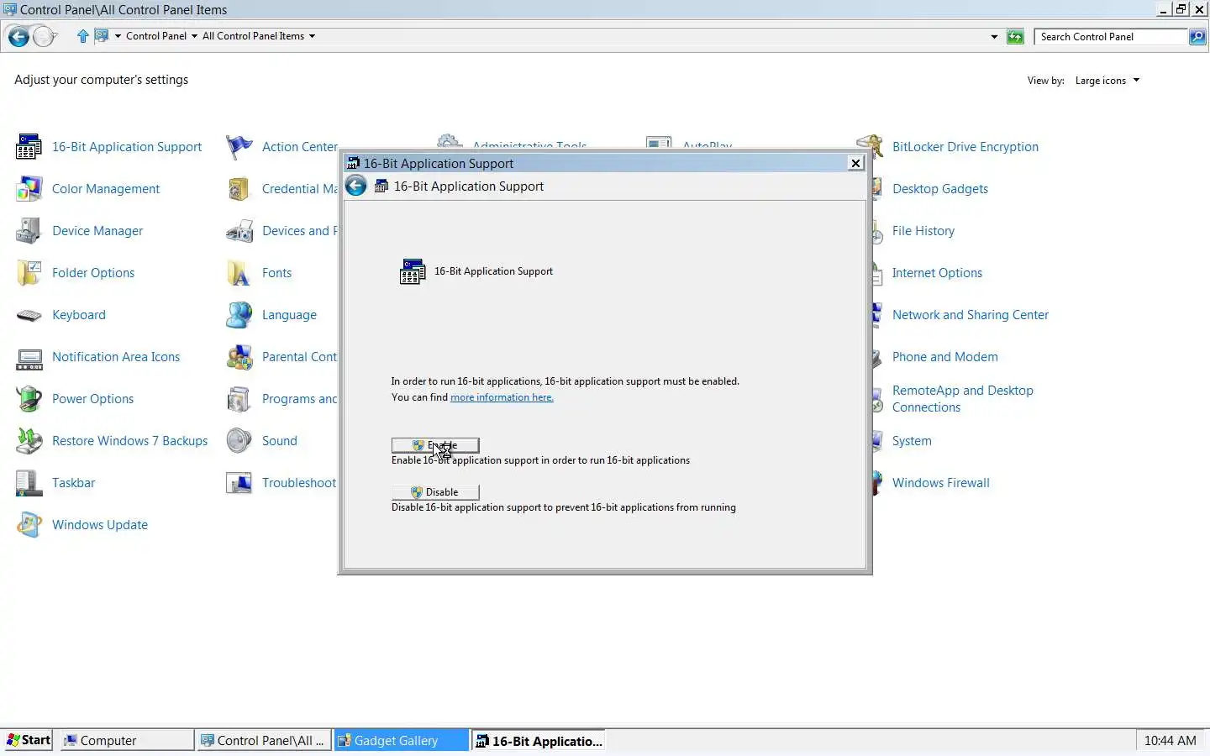Click the search magnifier icon
The height and width of the screenshot is (756, 1210).
click(1197, 36)
